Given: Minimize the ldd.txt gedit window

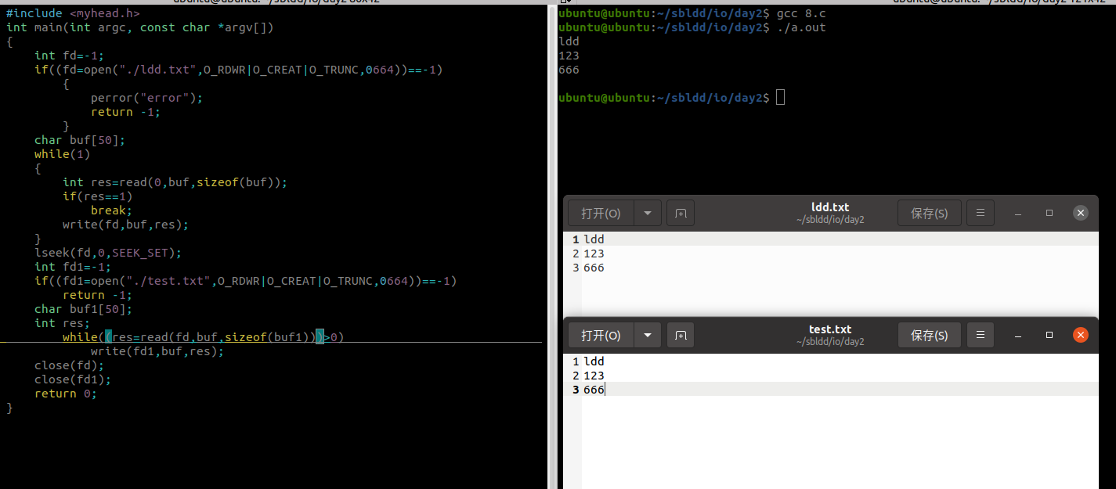Looking at the screenshot, I should (x=1018, y=214).
